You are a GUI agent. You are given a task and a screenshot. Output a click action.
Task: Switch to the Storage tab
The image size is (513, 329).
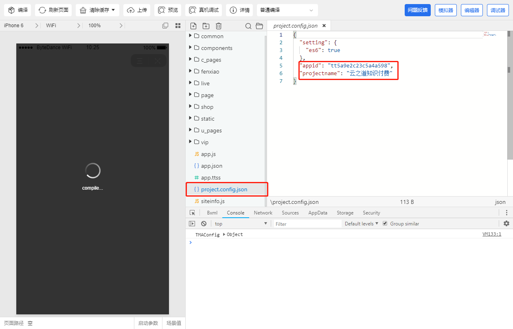tap(345, 213)
